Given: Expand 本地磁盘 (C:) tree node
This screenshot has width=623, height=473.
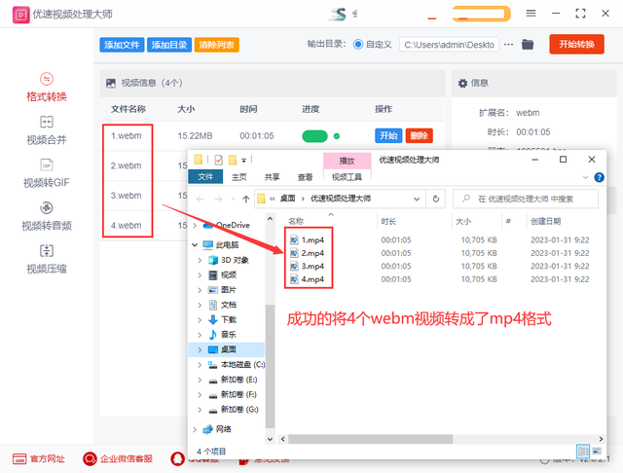Looking at the screenshot, I should (x=200, y=365).
